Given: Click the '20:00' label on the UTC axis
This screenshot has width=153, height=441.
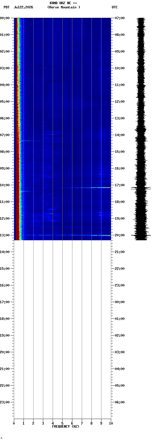Looking at the screenshot, I should pyautogui.click(x=120, y=235).
